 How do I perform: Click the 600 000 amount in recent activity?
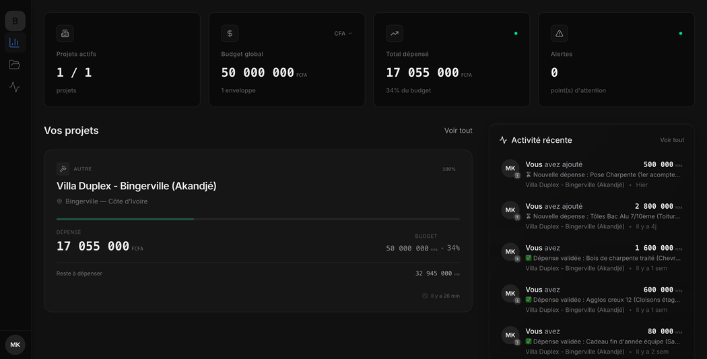659,290
